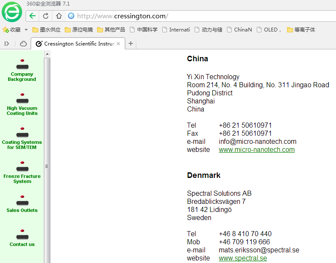Open the 中国科学 bookmark
Image resolution: width=336 pixels, height=263 pixels.
144,29
